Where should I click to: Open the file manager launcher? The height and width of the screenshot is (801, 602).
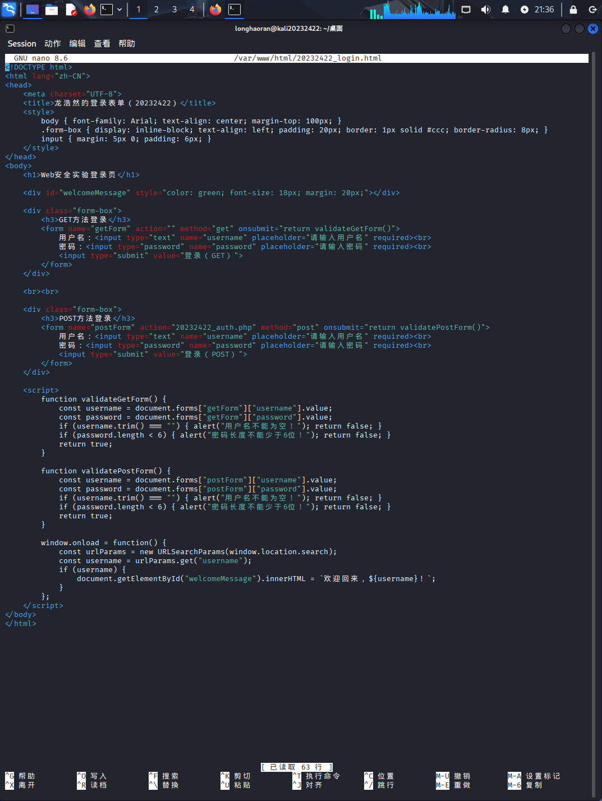52,10
